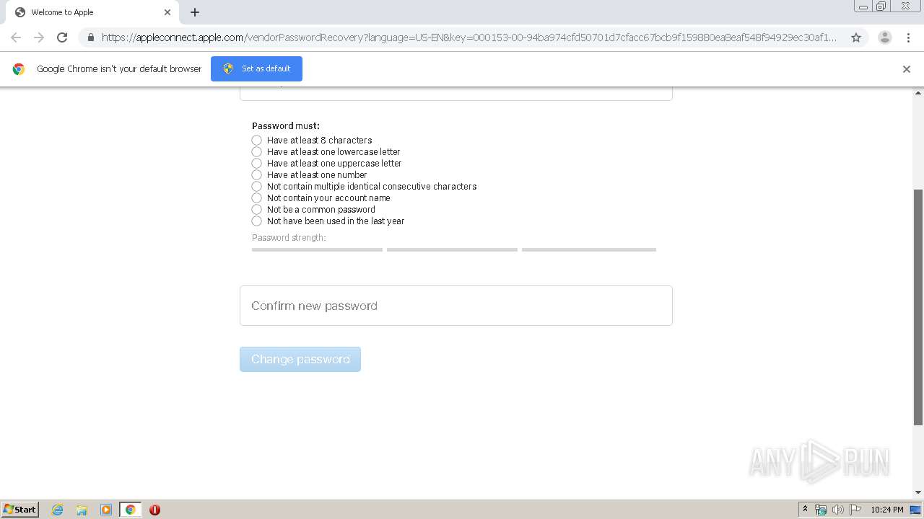Select Chrome in the taskbar
The height and width of the screenshot is (519, 924).
[x=130, y=510]
